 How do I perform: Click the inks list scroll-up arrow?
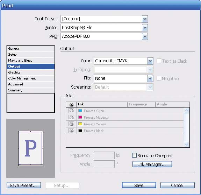187,111
